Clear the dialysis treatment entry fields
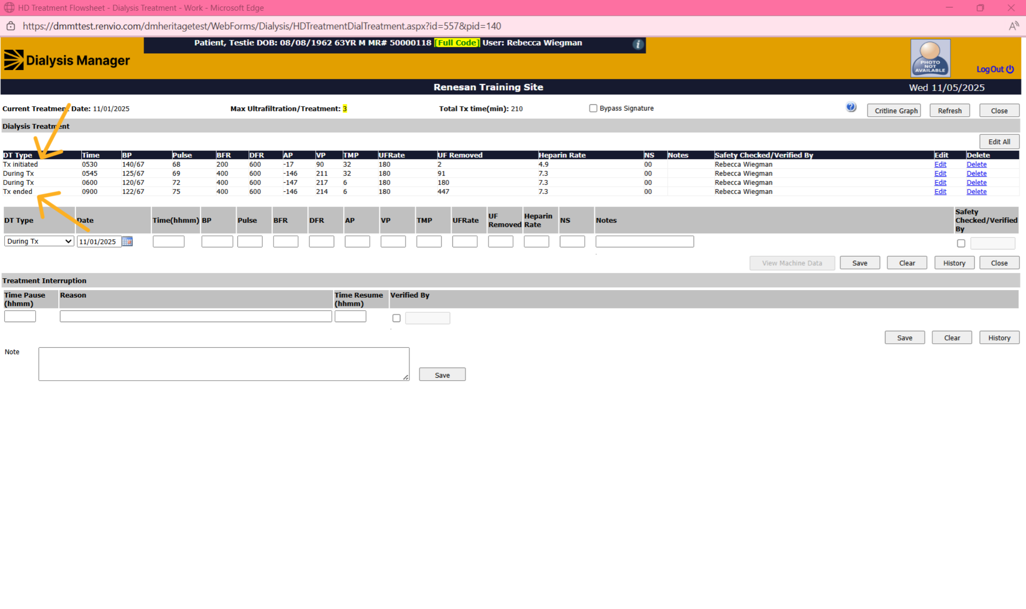Viewport: 1026px width, 609px height. click(x=907, y=263)
